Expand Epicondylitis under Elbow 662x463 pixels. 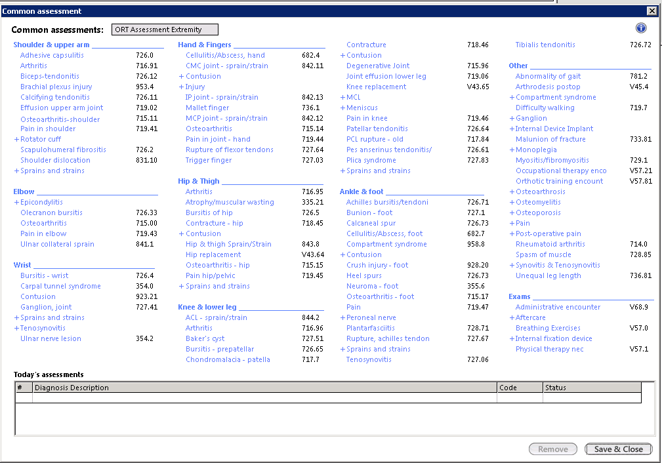(x=39, y=202)
